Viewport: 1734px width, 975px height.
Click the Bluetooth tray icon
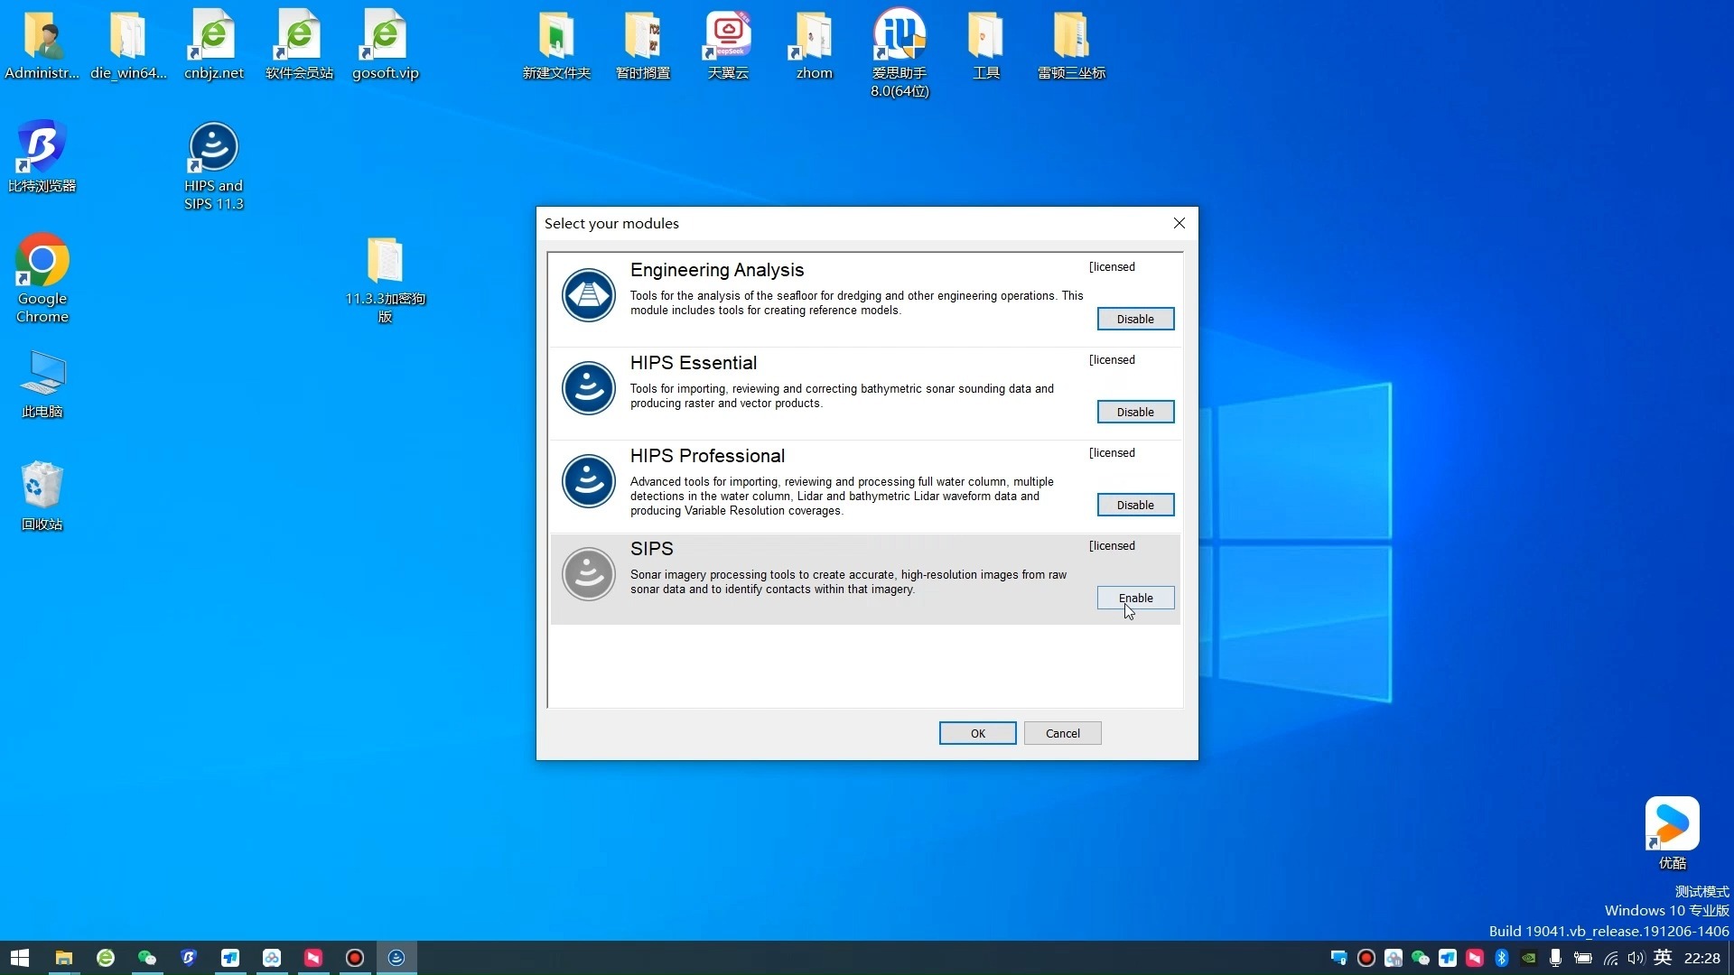pyautogui.click(x=1502, y=958)
